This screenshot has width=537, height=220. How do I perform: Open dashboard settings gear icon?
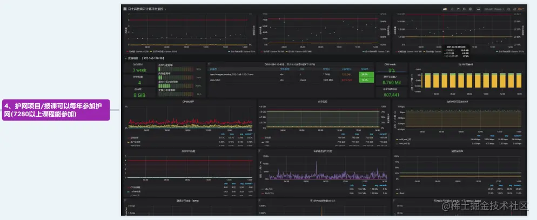[x=470, y=9]
